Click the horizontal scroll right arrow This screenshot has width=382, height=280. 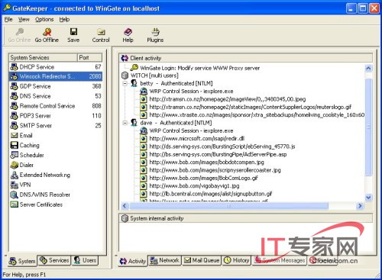[360, 206]
